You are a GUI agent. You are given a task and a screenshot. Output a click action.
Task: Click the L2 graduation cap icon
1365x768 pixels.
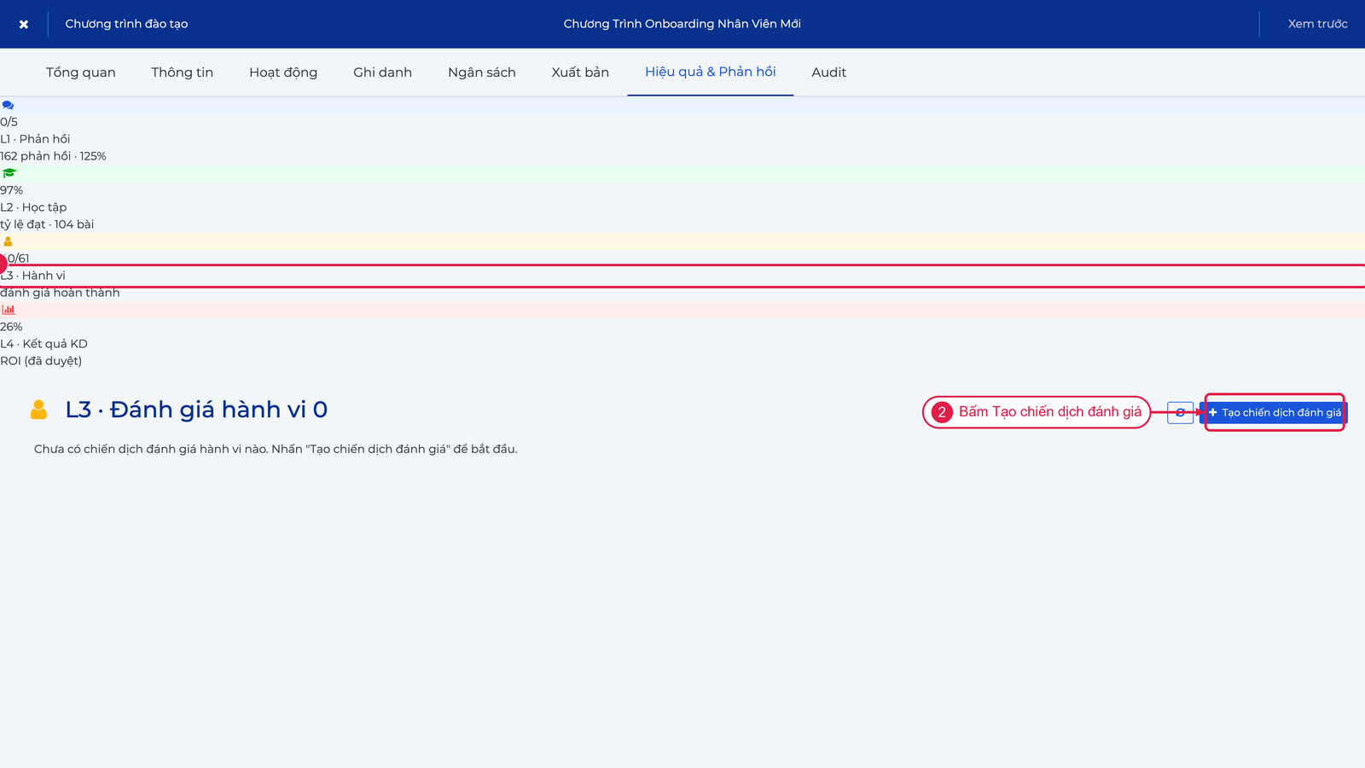tap(9, 173)
